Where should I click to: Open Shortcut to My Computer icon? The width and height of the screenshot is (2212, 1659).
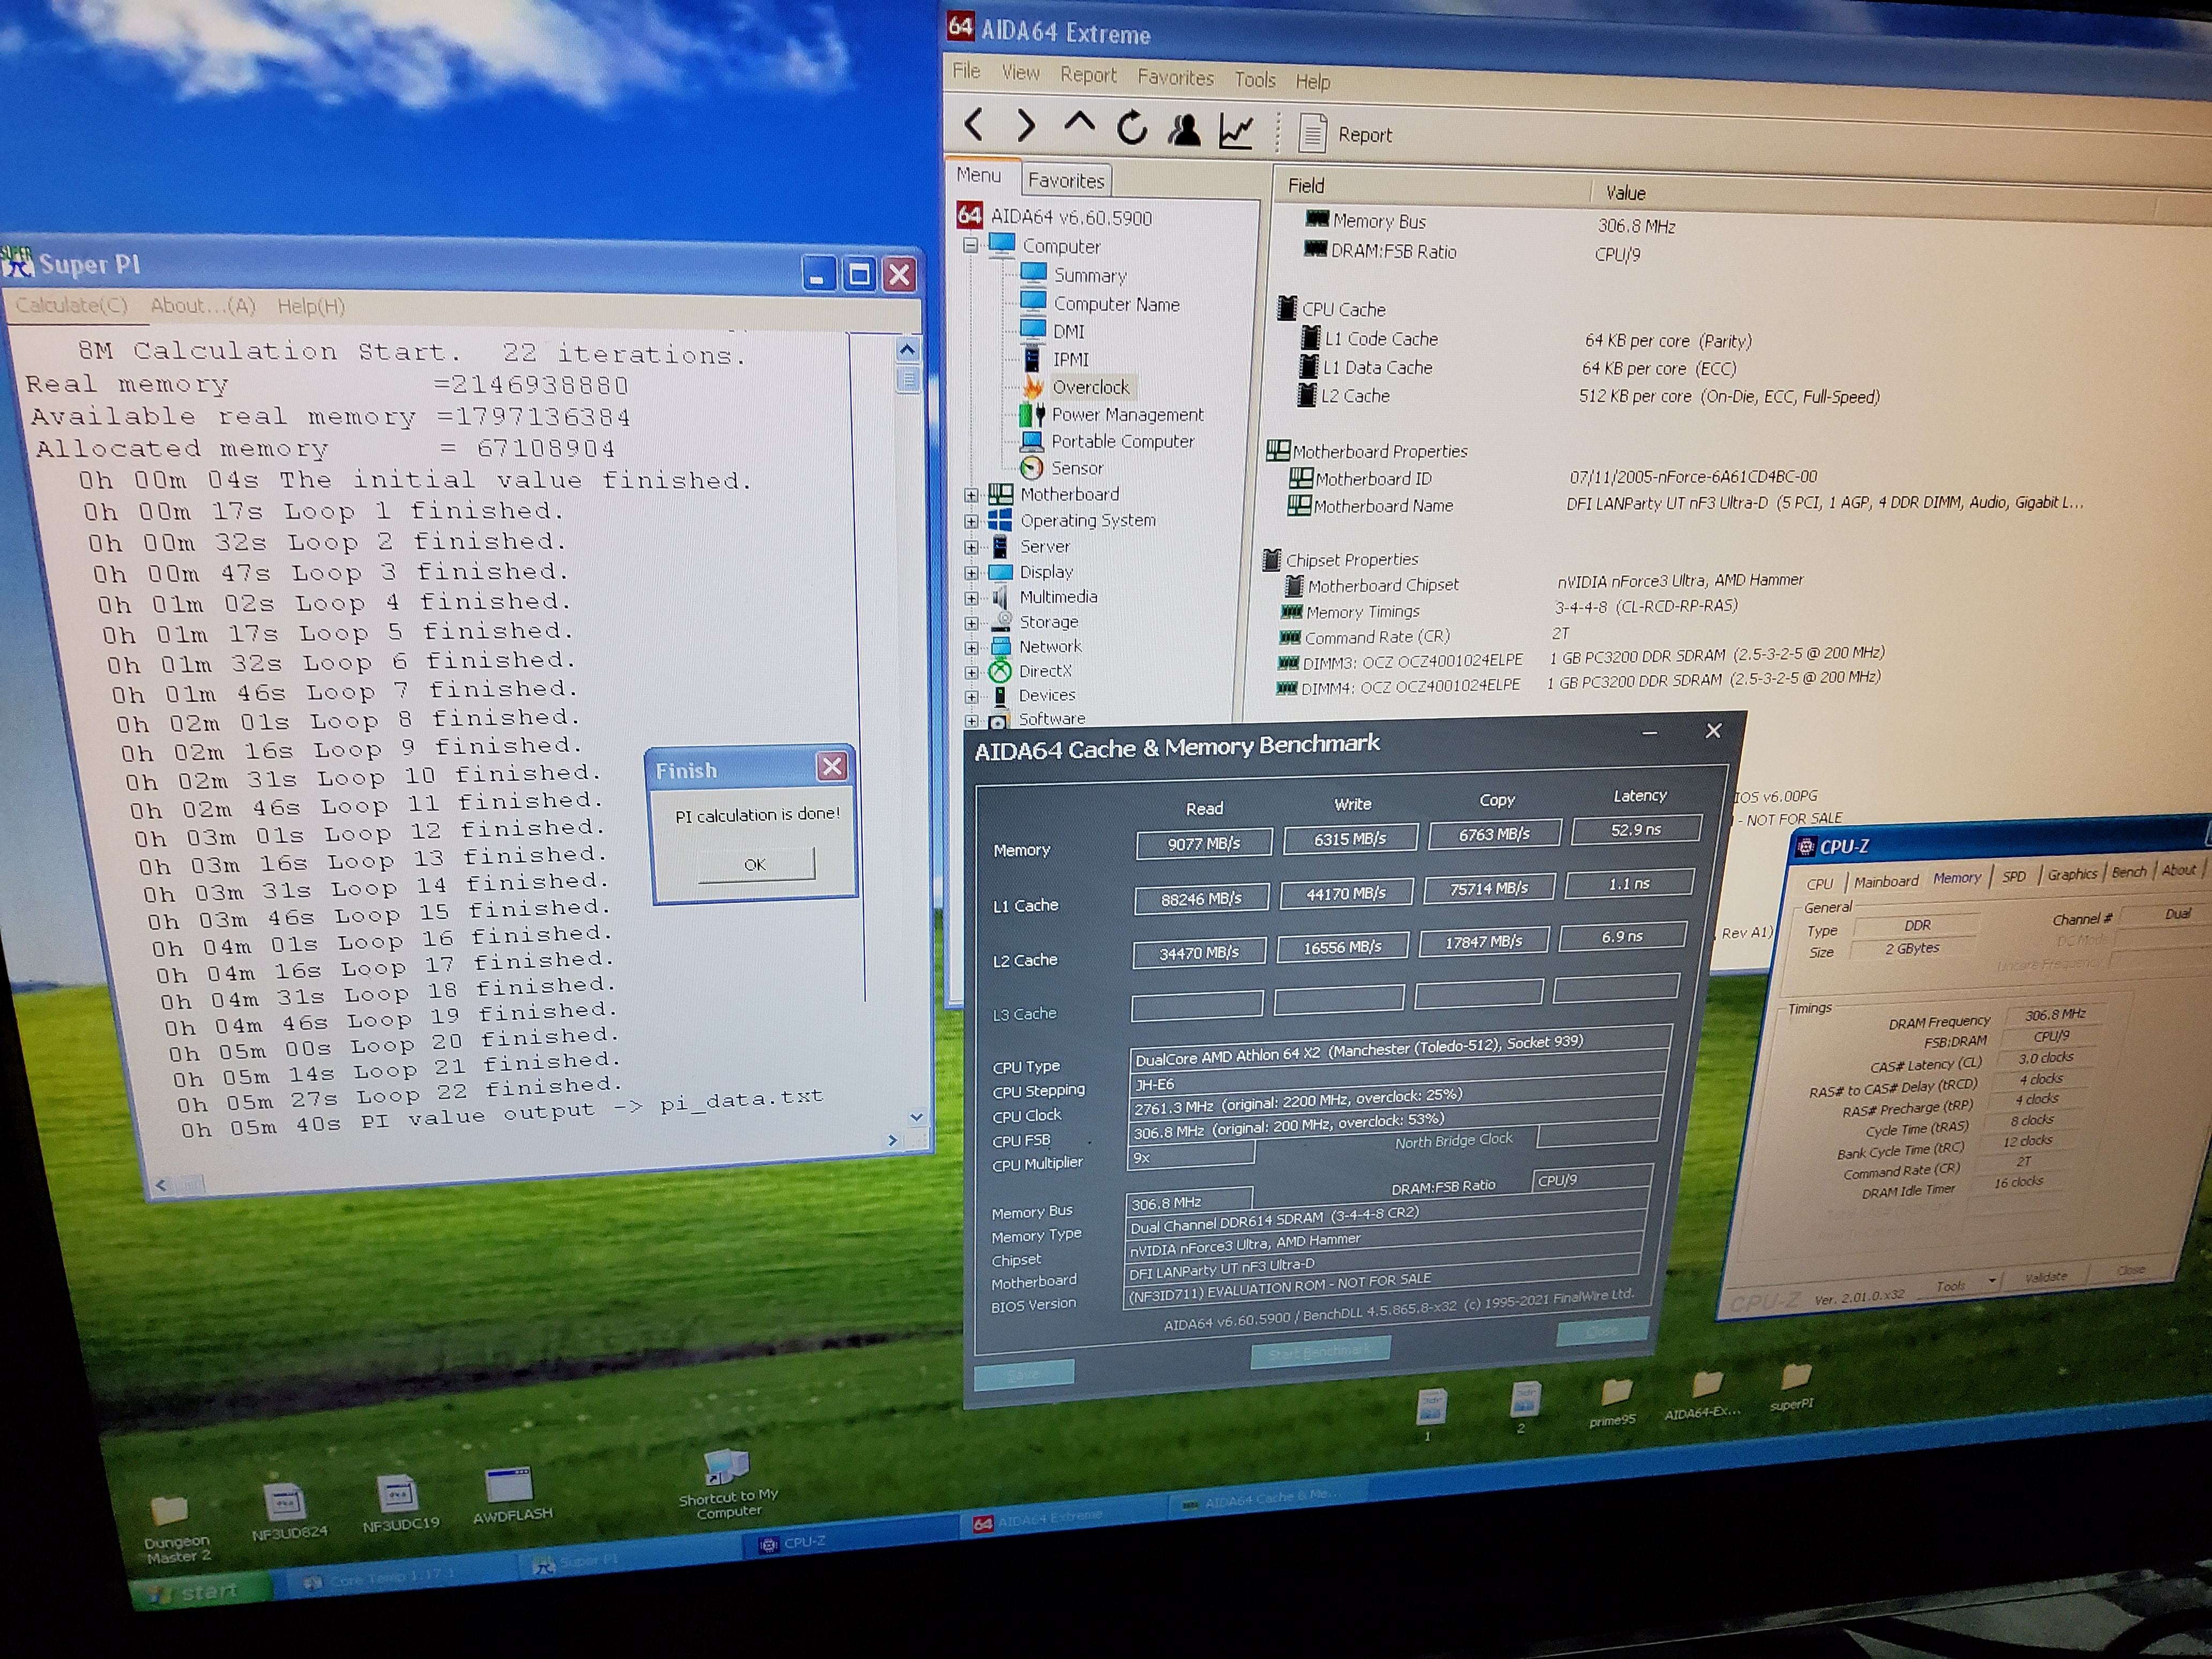click(728, 1484)
